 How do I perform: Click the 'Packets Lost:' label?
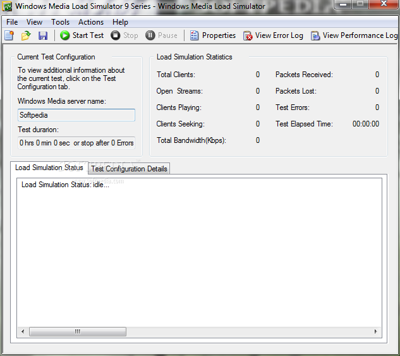[x=296, y=91]
